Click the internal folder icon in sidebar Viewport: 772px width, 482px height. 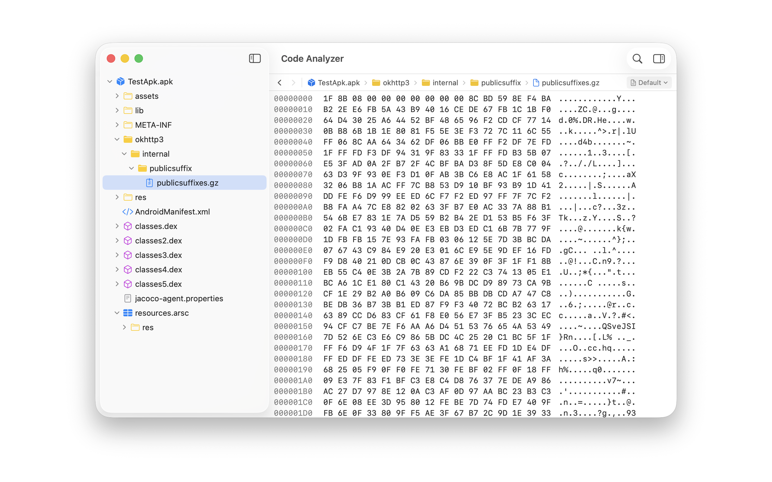click(135, 154)
